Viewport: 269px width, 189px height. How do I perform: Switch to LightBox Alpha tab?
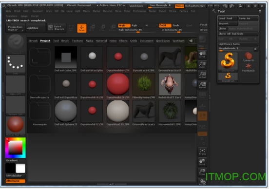(89, 41)
